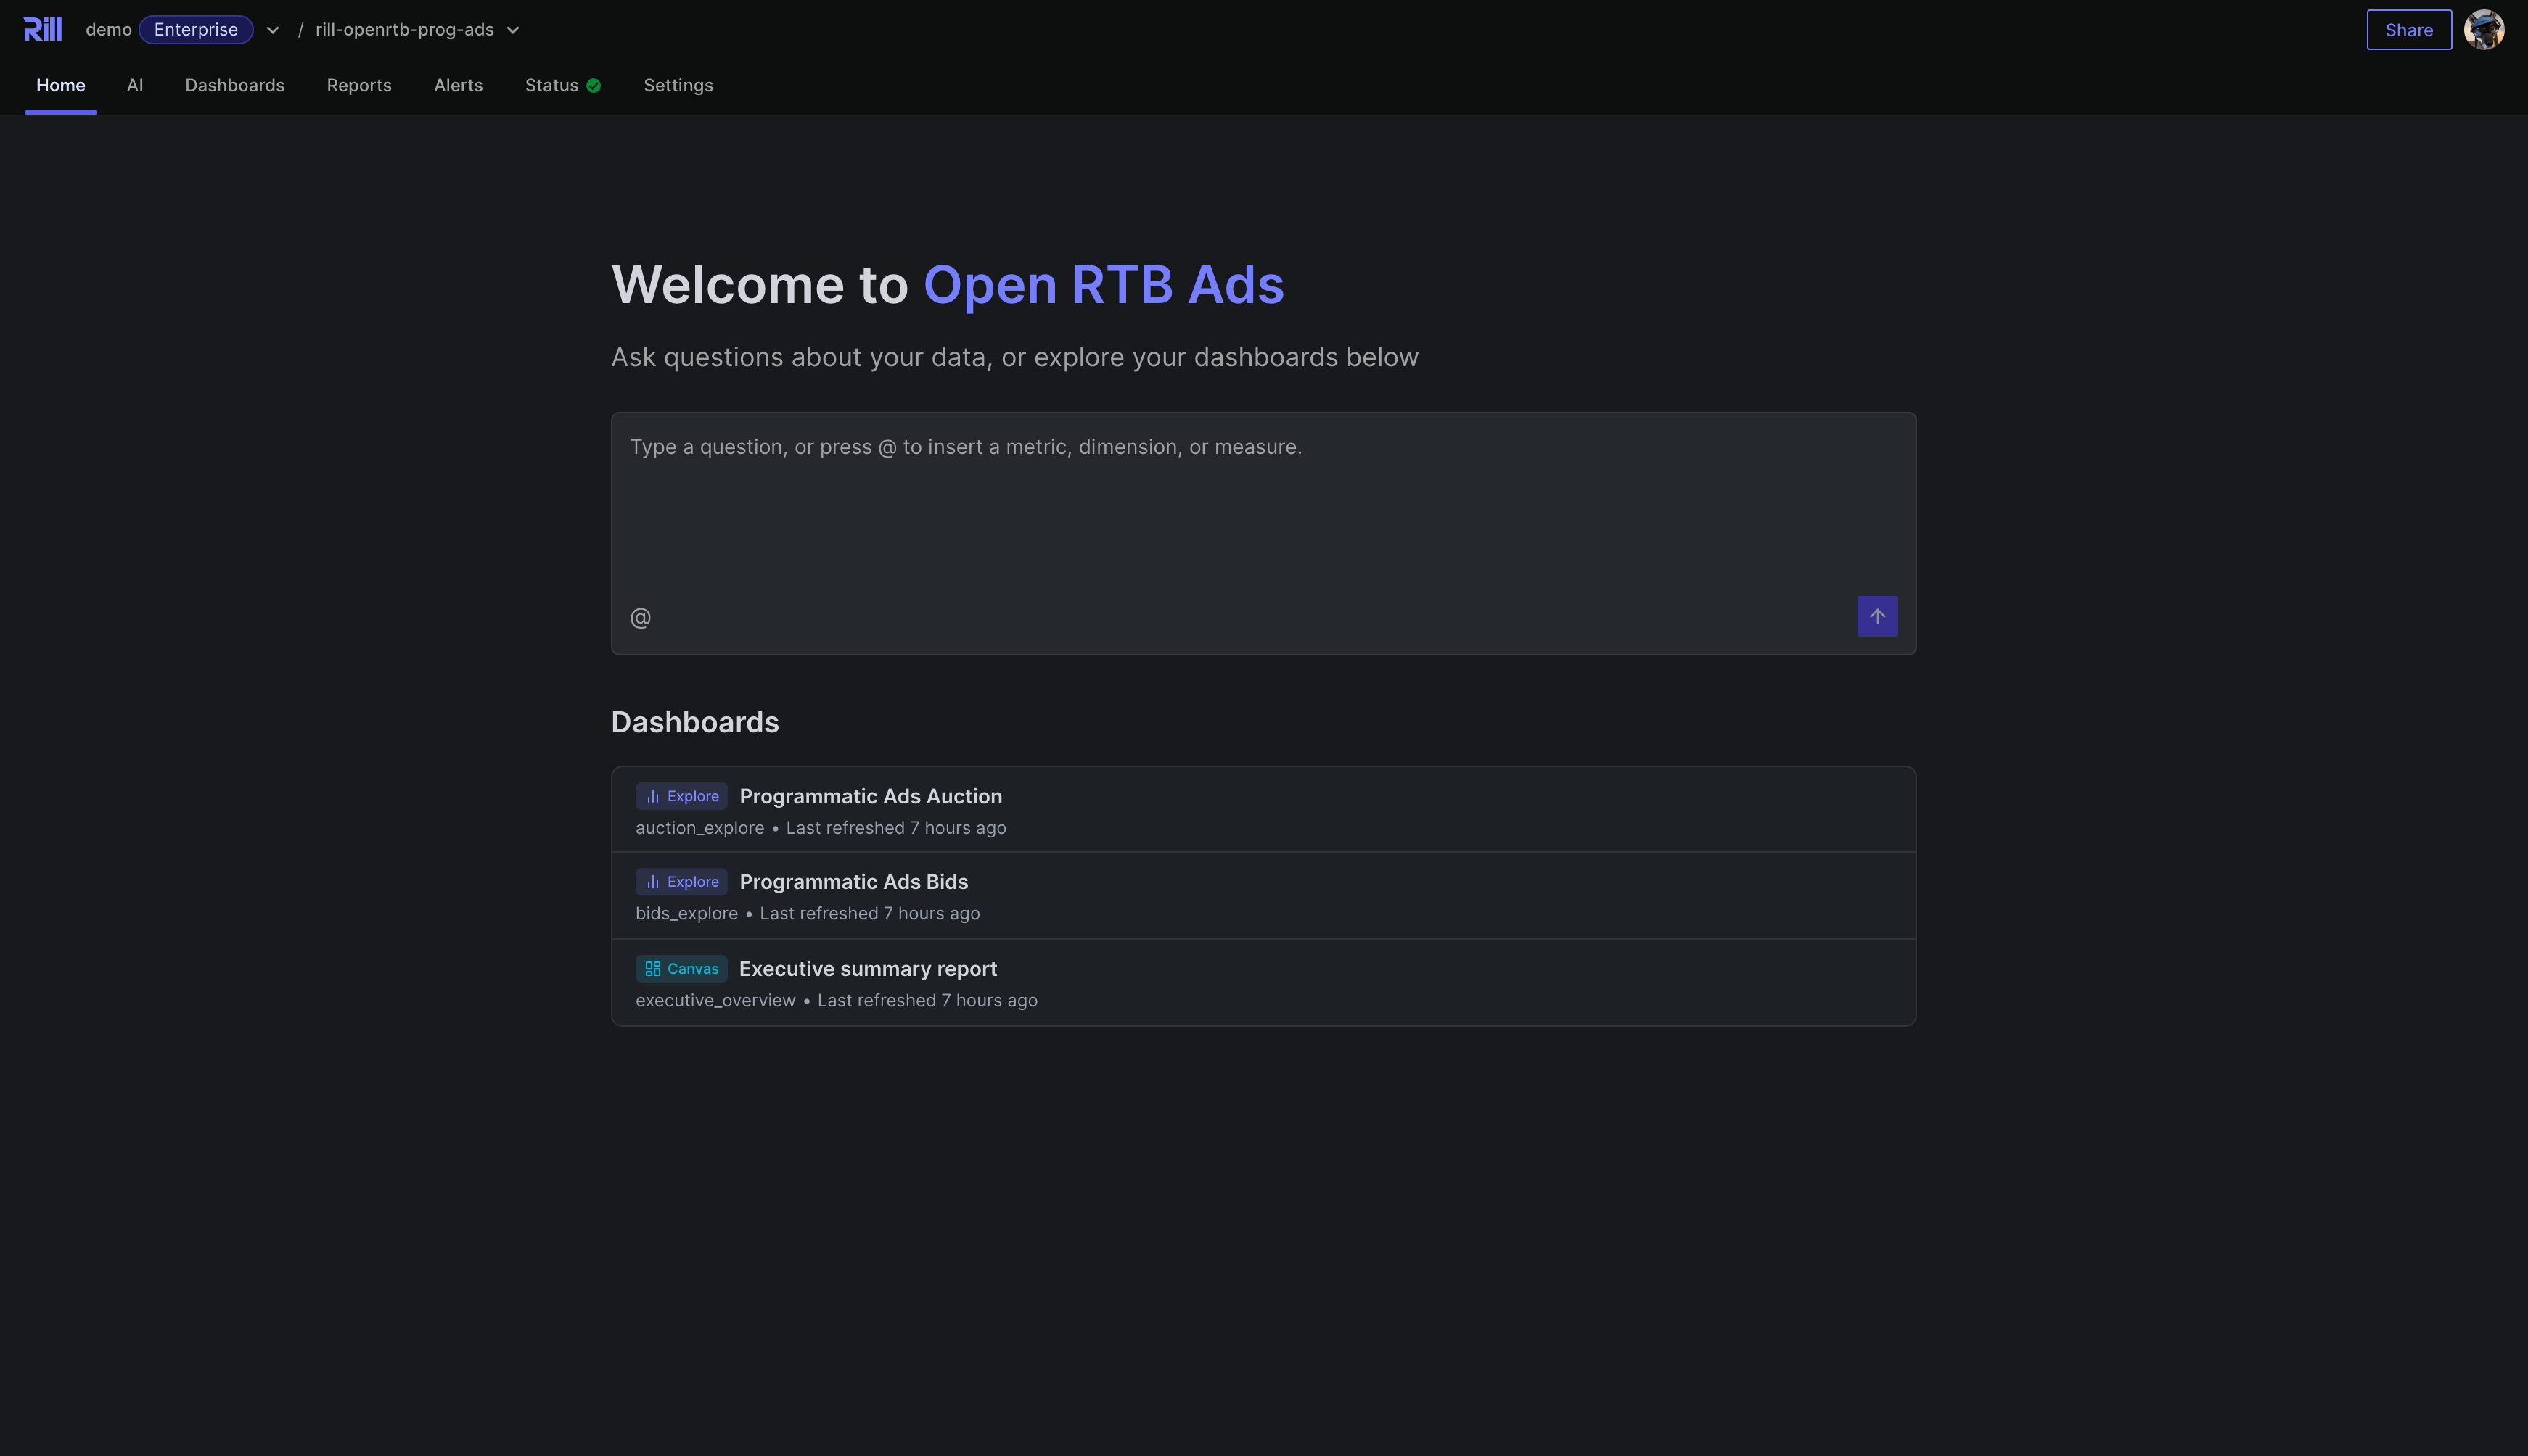This screenshot has width=2528, height=1456.
Task: Click the Canvas icon beside Executive summary report
Action: (x=653, y=968)
